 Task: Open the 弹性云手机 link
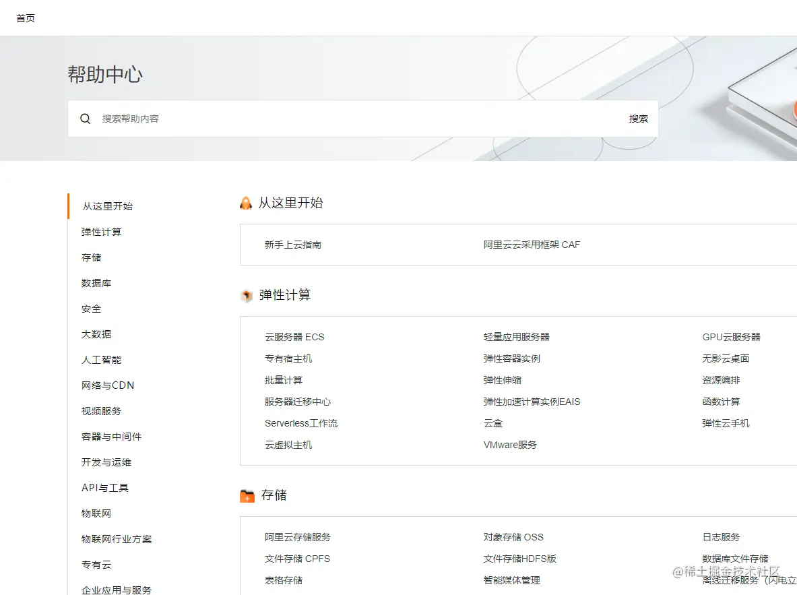coord(726,423)
